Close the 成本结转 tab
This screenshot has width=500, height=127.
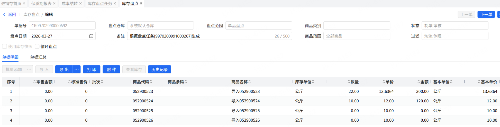[x=80, y=4]
